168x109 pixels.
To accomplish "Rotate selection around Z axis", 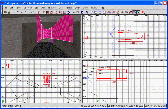I will point(34,12).
